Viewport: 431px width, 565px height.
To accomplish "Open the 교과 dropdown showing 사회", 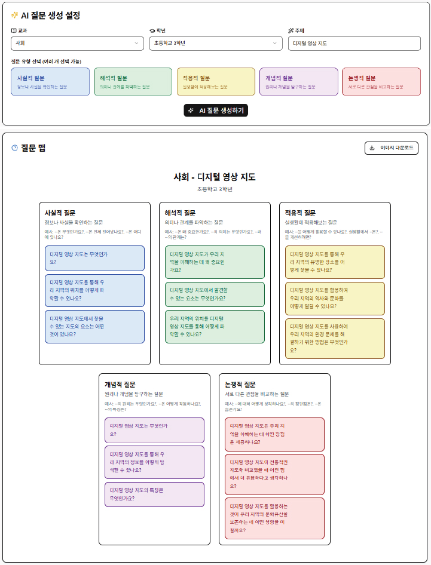I will tap(77, 43).
